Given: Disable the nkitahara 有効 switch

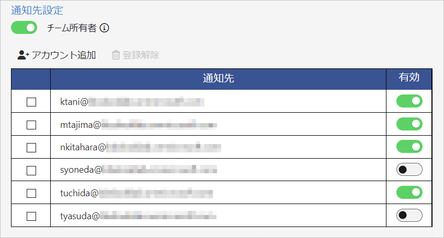Looking at the screenshot, I should point(409,147).
